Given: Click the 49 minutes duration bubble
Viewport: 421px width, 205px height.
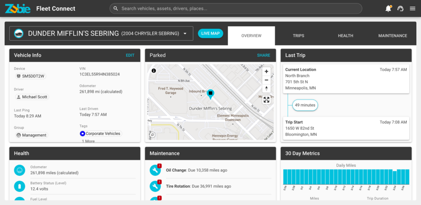Looking at the screenshot, I should [305, 105].
